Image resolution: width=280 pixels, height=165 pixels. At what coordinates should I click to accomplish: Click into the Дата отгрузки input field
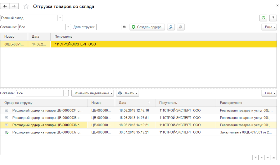(109, 27)
